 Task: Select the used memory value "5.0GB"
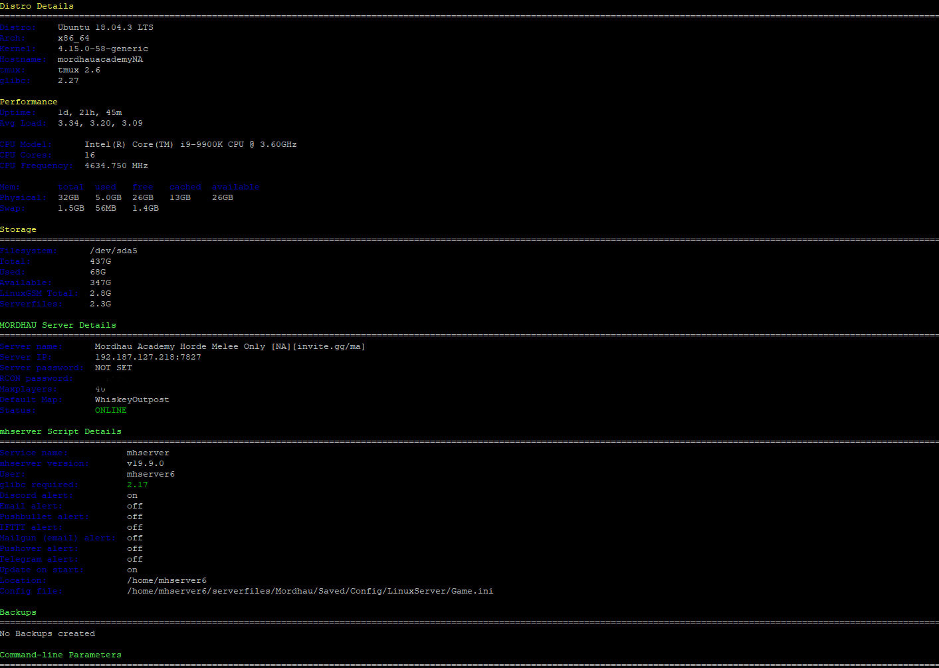tap(108, 197)
